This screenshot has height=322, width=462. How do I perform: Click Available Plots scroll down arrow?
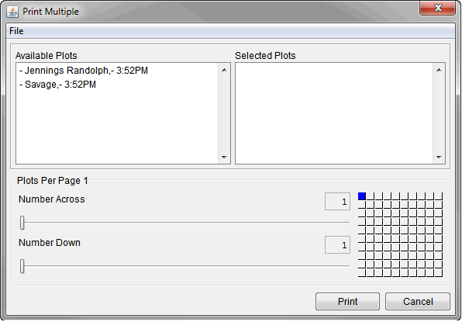click(x=224, y=158)
